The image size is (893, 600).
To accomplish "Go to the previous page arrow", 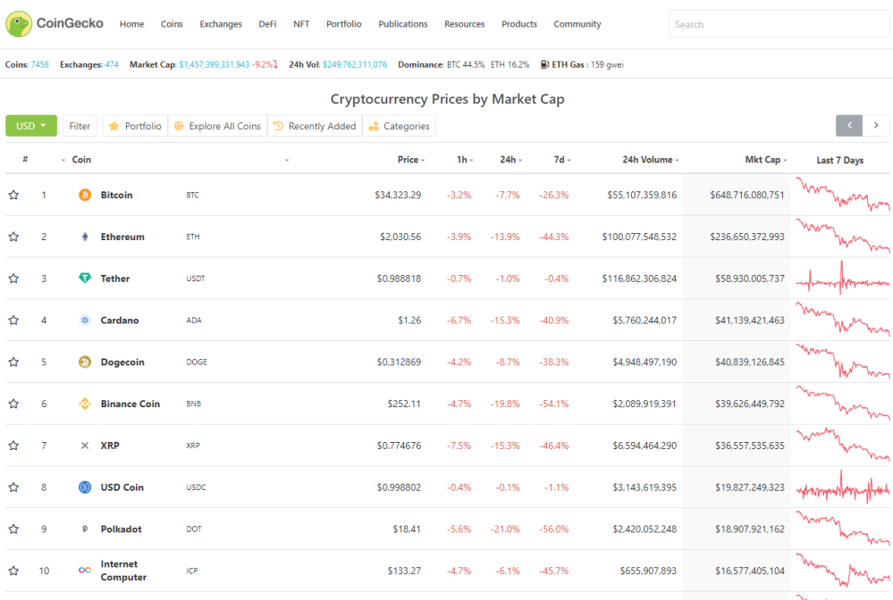I will (849, 126).
